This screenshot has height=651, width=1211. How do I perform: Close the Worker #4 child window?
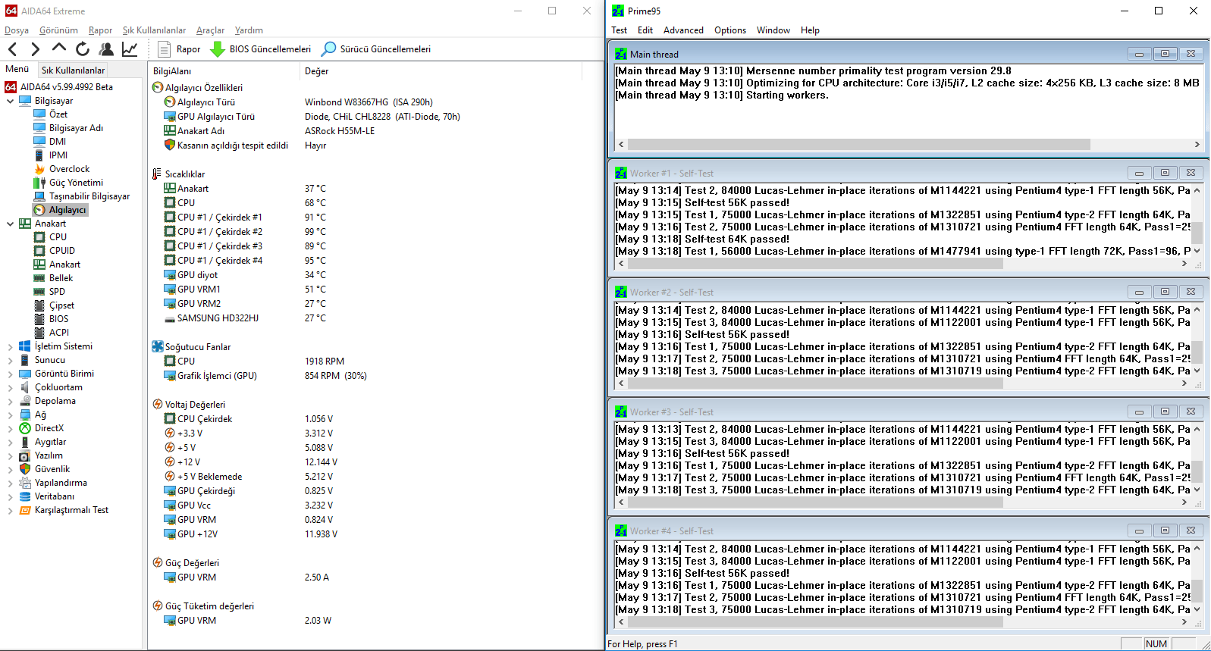coord(1191,531)
